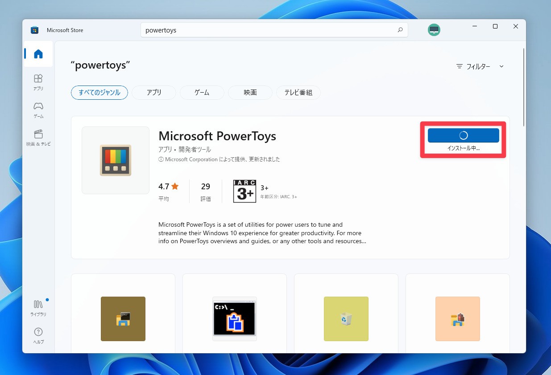Click the search magnifier icon
The width and height of the screenshot is (551, 375).
pos(400,30)
